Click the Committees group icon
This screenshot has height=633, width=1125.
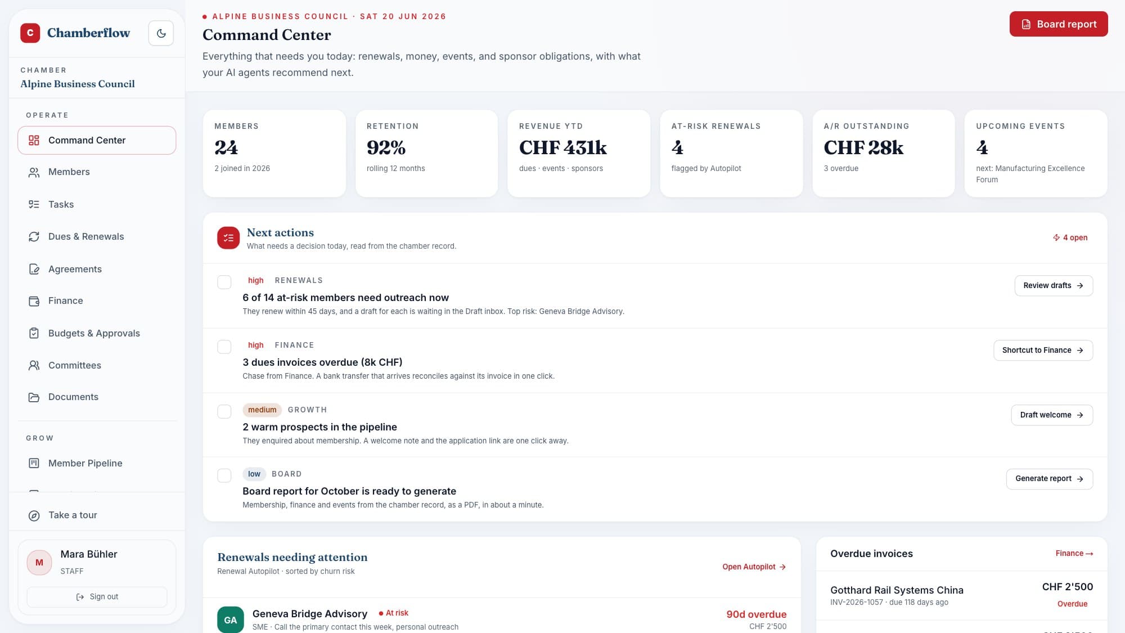point(34,365)
